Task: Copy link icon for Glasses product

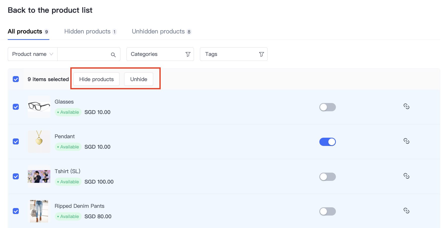Action: click(x=406, y=107)
